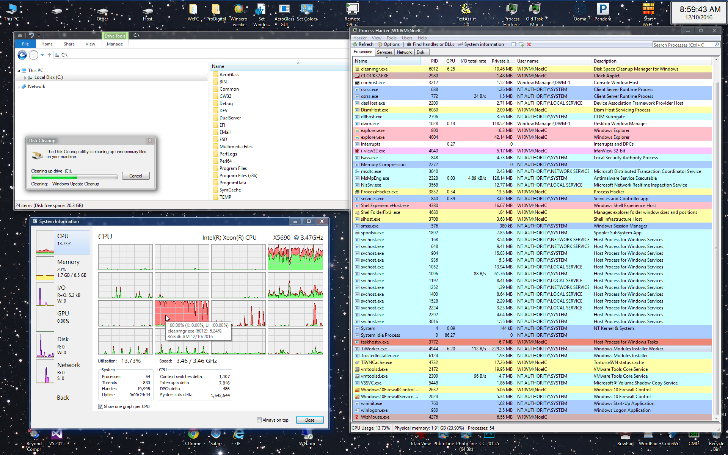The height and width of the screenshot is (455, 728).
Task: Click the Explorer address bar showing C:\
Action: (201, 55)
